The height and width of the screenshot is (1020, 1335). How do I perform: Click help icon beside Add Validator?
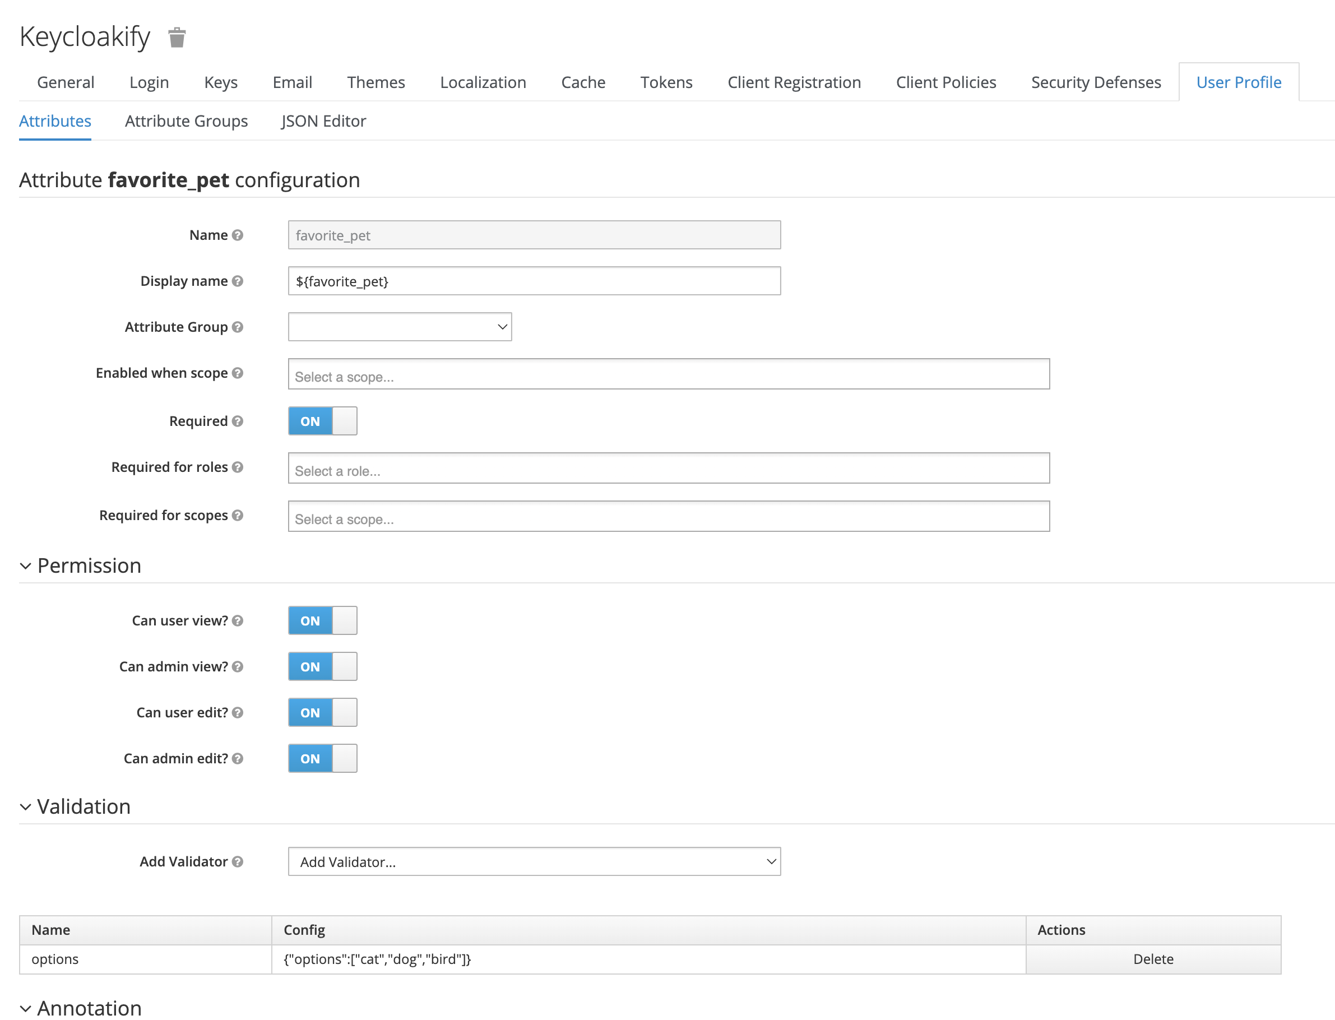[238, 862]
